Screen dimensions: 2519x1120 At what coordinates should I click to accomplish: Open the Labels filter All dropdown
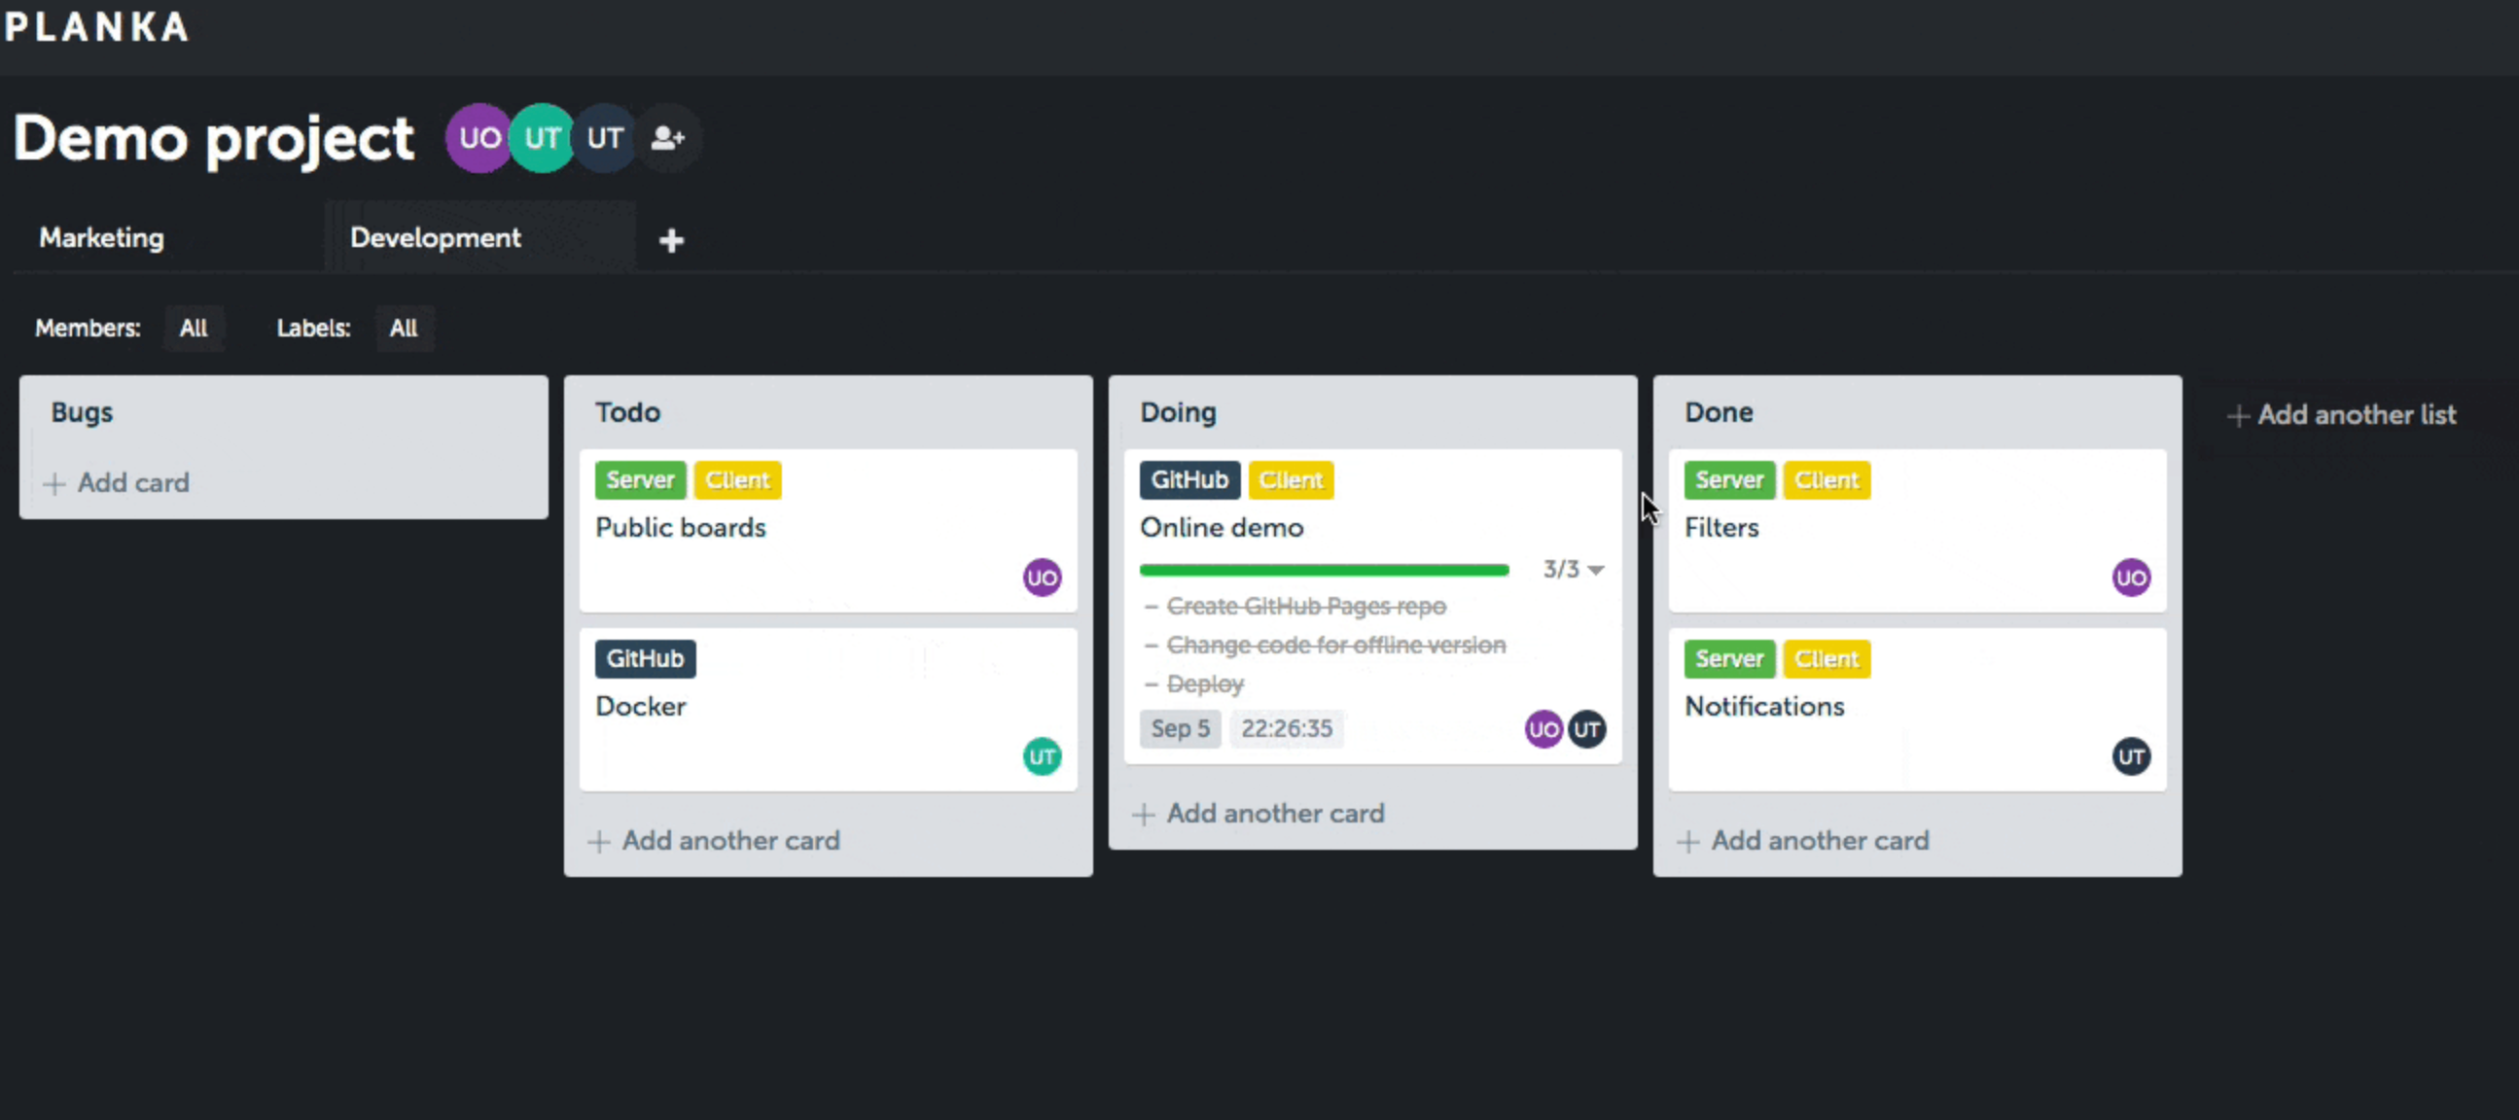point(403,329)
